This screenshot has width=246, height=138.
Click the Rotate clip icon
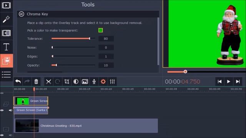click(x=58, y=82)
